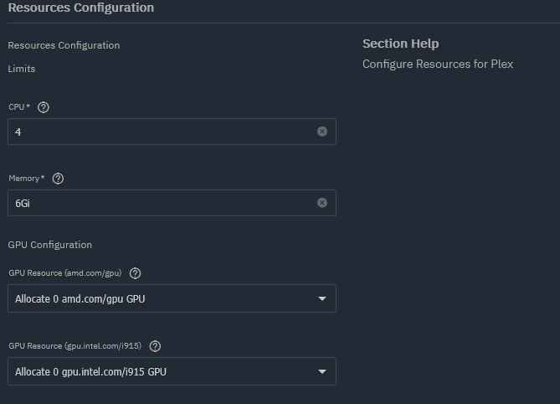The image size is (560, 404).
Task: Click the Limits subsection label
Action: [x=22, y=69]
